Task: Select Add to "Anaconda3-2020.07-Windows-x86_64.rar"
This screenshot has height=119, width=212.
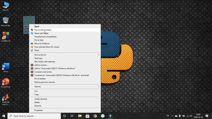Action: pos(65,68)
